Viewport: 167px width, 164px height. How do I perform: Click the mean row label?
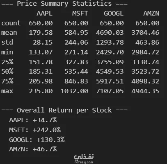9,33
